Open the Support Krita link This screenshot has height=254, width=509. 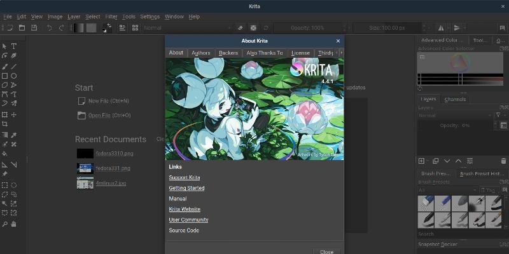184,177
